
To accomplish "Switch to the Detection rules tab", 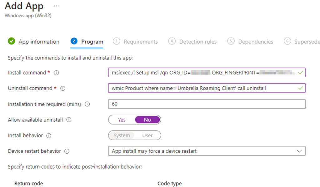I will pyautogui.click(x=197, y=41).
